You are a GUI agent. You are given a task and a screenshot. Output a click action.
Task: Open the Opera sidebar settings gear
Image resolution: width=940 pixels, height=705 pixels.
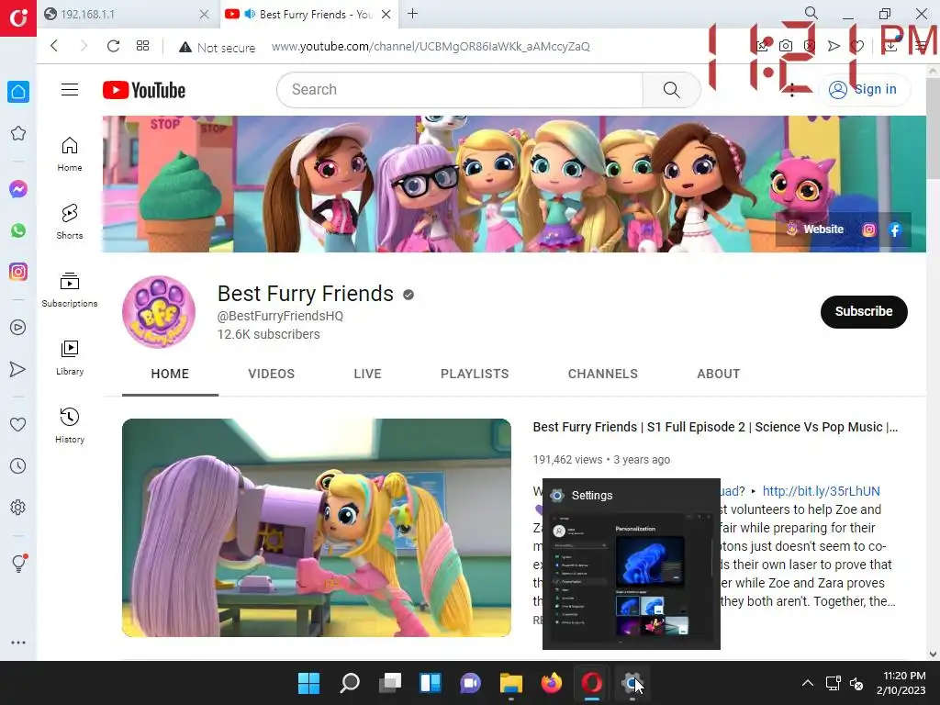click(x=18, y=508)
